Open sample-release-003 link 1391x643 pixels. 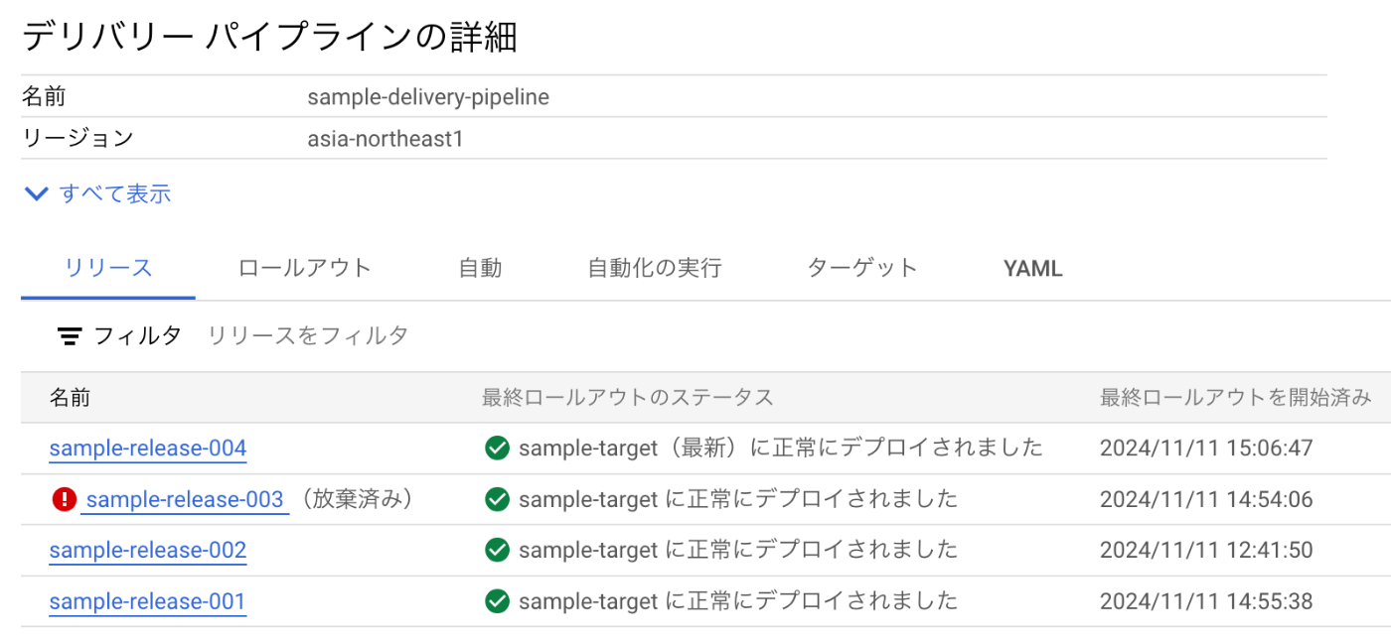pyautogui.click(x=185, y=499)
